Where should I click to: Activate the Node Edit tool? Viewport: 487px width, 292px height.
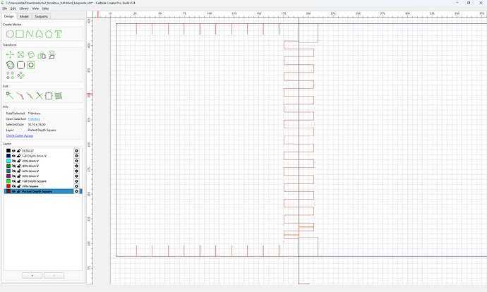pyautogui.click(x=10, y=96)
